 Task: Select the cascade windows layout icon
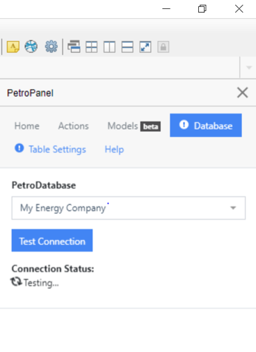pos(74,47)
